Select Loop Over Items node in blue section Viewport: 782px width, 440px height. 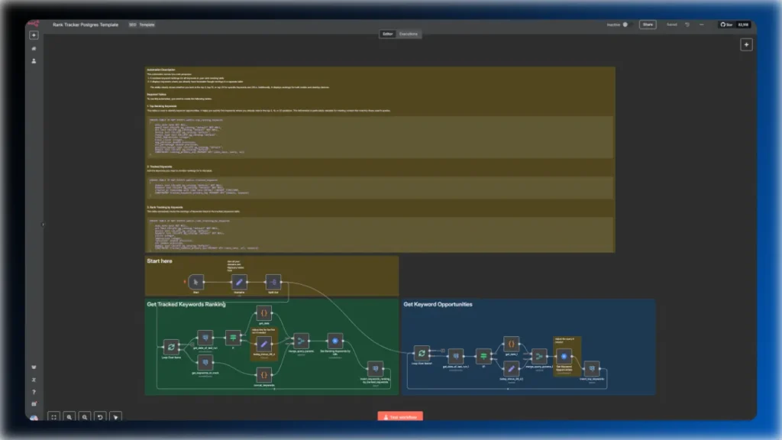(x=422, y=353)
